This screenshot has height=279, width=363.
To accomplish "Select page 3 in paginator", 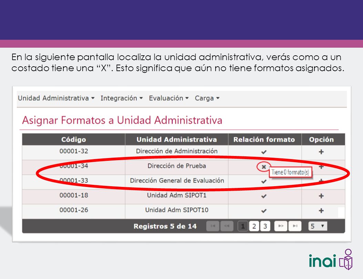I will 265,226.
